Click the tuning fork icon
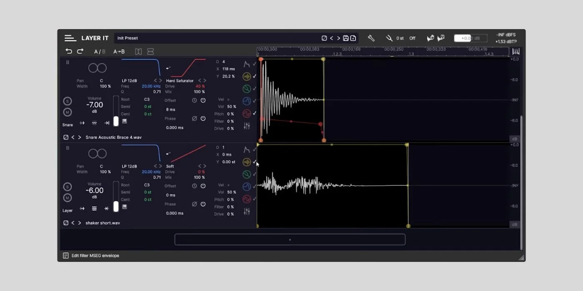 point(389,38)
